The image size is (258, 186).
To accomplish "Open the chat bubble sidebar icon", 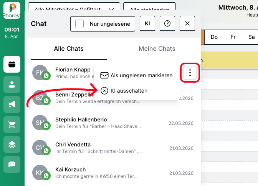I will coord(12,164).
